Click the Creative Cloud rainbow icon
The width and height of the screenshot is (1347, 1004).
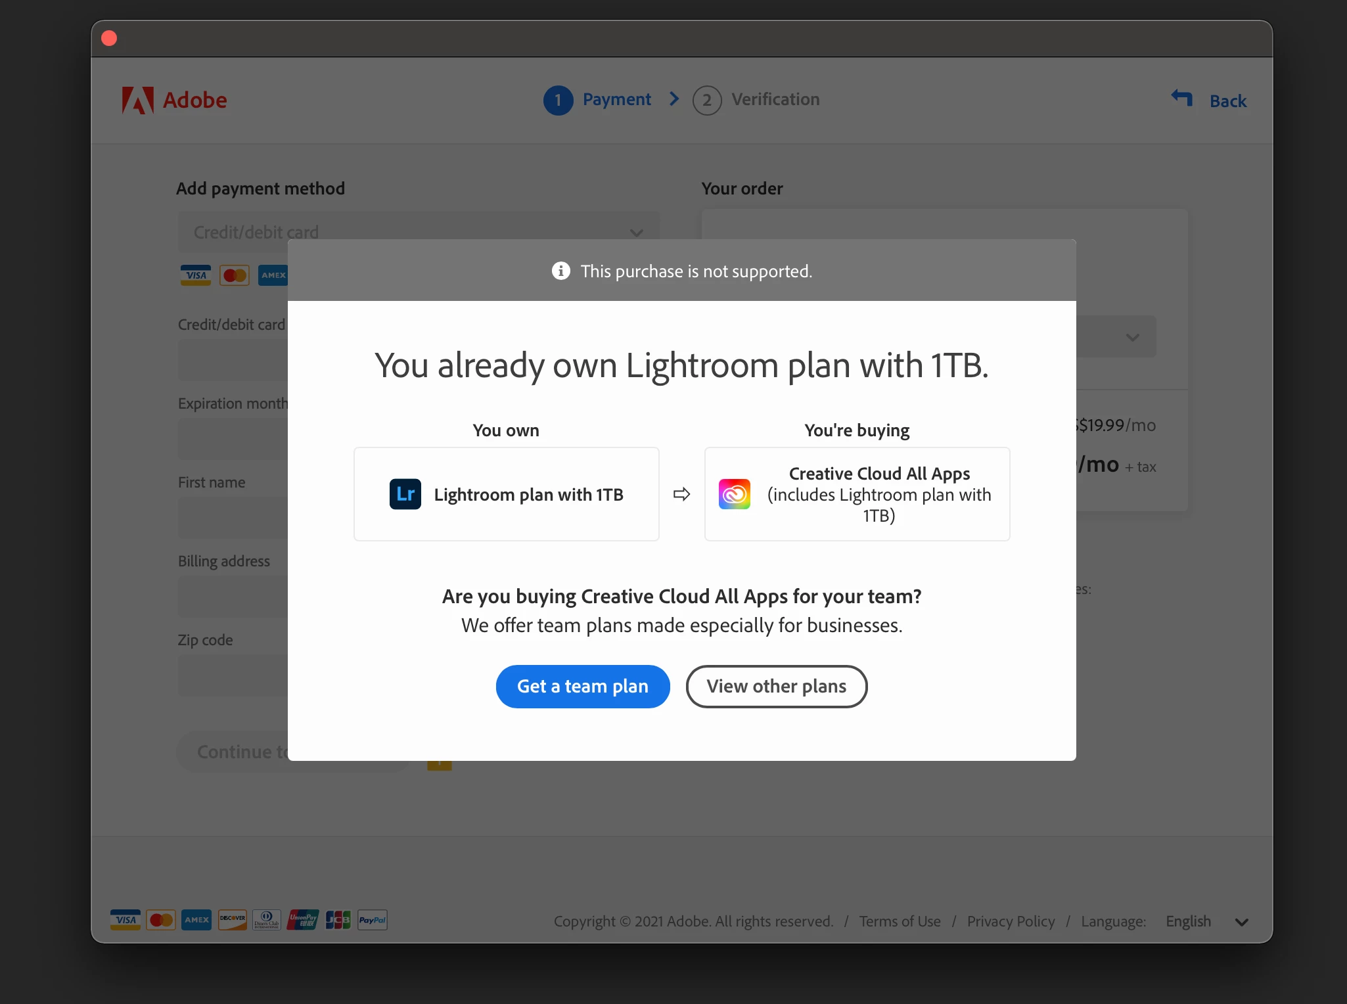coord(734,494)
